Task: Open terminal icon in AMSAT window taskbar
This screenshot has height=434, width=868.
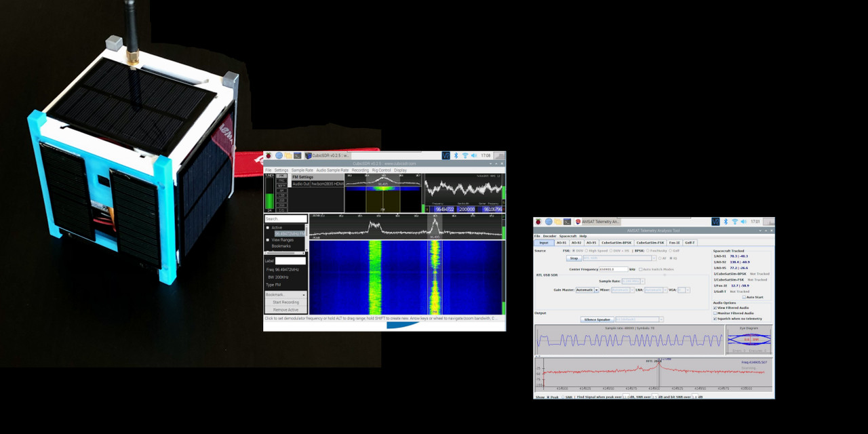Action: [566, 222]
